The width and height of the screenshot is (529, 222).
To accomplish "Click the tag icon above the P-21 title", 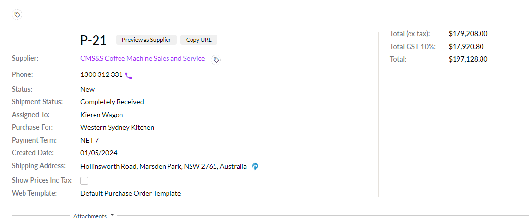I will click(x=17, y=15).
